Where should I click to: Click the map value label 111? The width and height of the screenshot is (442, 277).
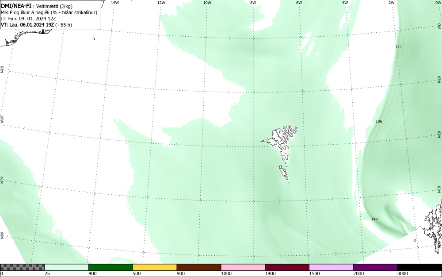(399, 47)
